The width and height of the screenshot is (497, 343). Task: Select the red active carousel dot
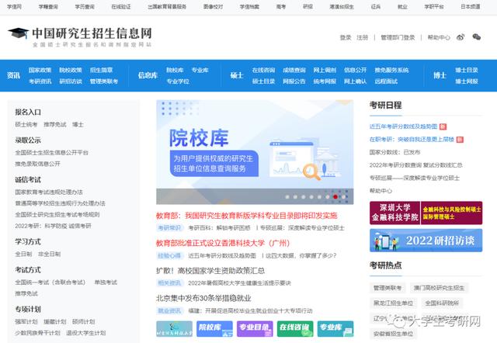[335, 196]
